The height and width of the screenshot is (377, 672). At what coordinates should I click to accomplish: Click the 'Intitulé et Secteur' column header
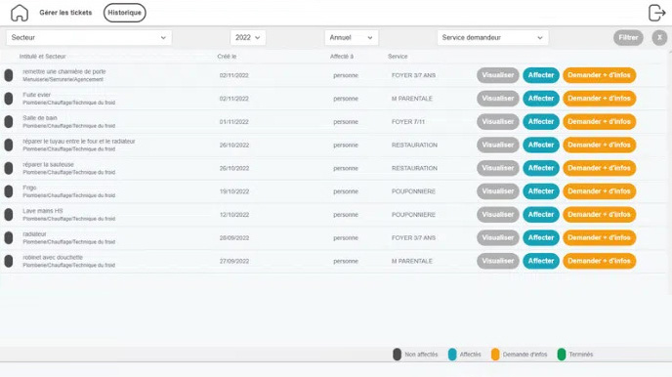pyautogui.click(x=42, y=57)
